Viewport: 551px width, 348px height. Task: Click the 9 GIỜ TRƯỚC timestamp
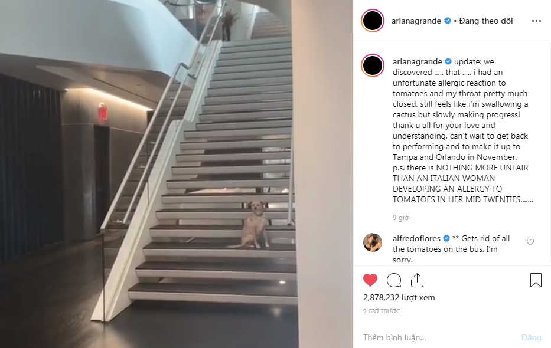coord(382,311)
